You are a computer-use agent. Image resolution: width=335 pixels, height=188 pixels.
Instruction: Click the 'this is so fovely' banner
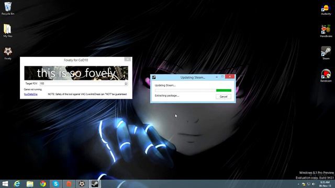pyautogui.click(x=76, y=73)
